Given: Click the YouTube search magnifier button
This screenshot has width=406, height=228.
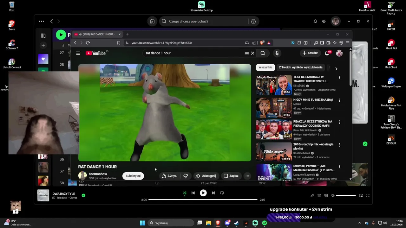Looking at the screenshot, I should click(263, 53).
